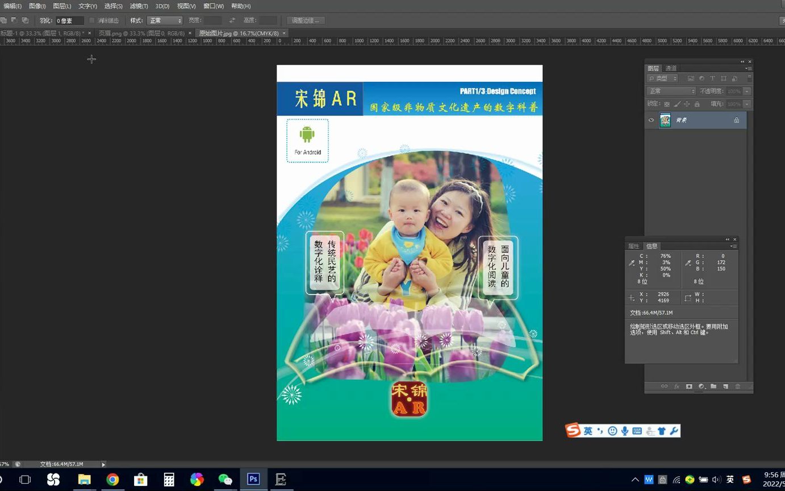
Task: Open the 窗口(W) menu
Action: pyautogui.click(x=214, y=6)
